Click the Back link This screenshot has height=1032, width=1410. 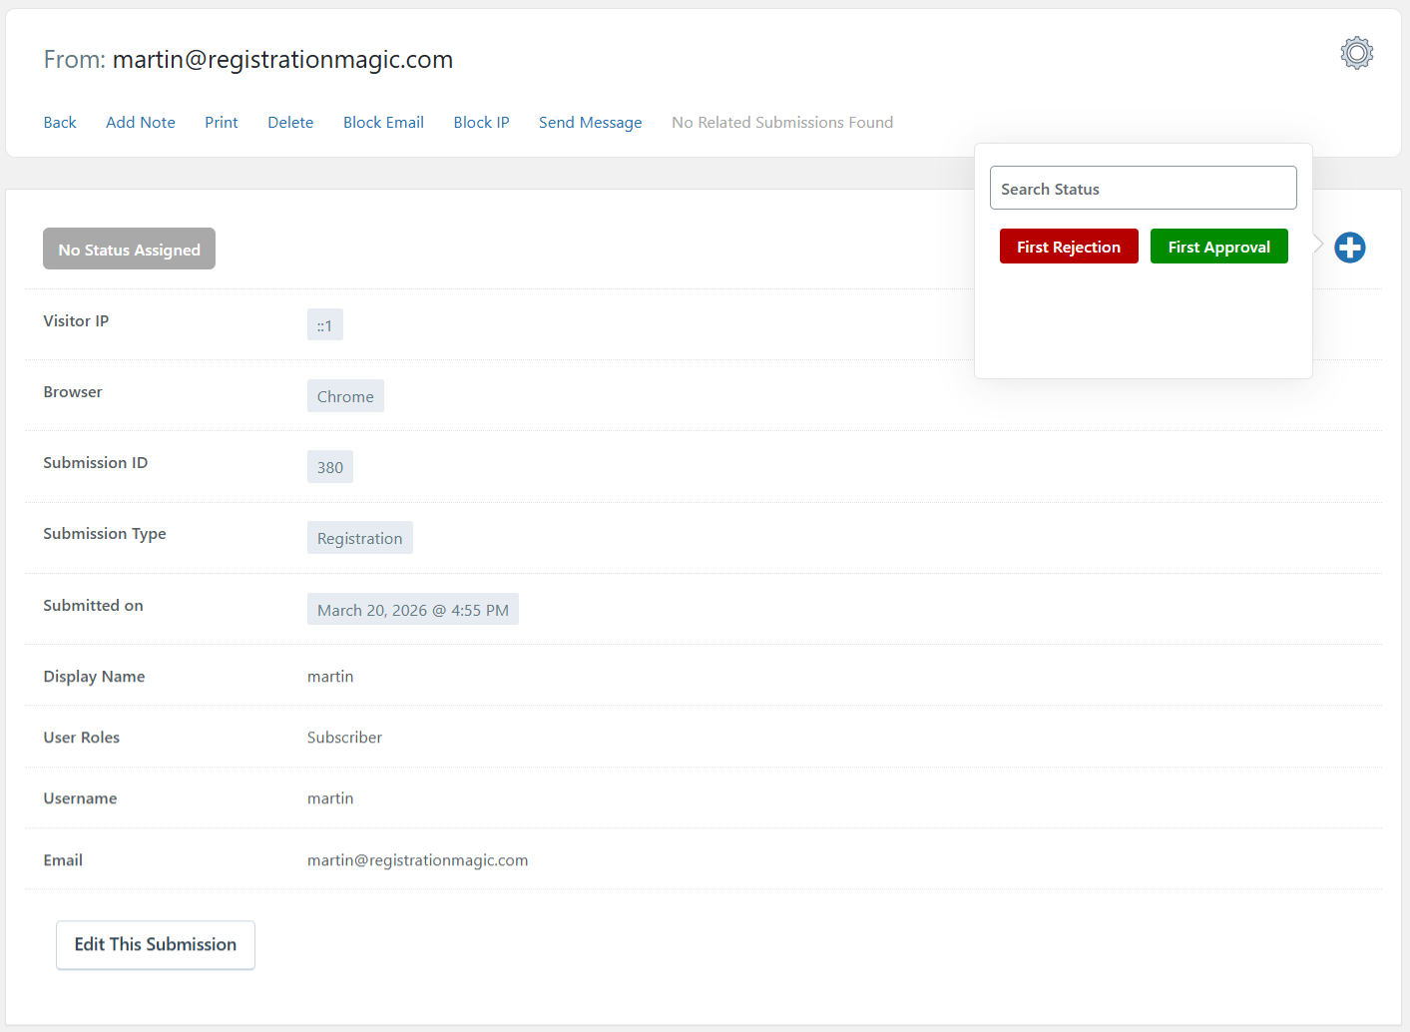point(60,123)
